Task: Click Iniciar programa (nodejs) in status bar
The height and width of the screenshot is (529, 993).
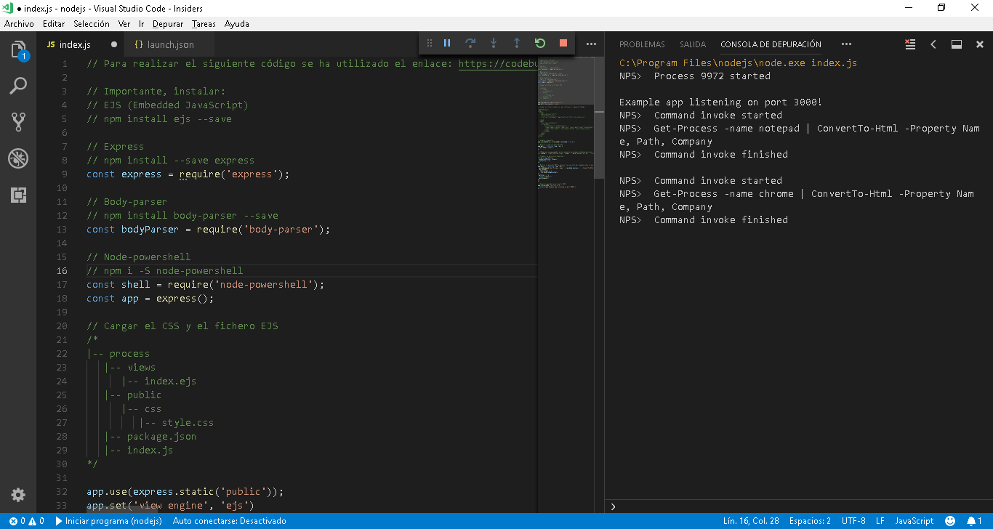Action: [108, 521]
